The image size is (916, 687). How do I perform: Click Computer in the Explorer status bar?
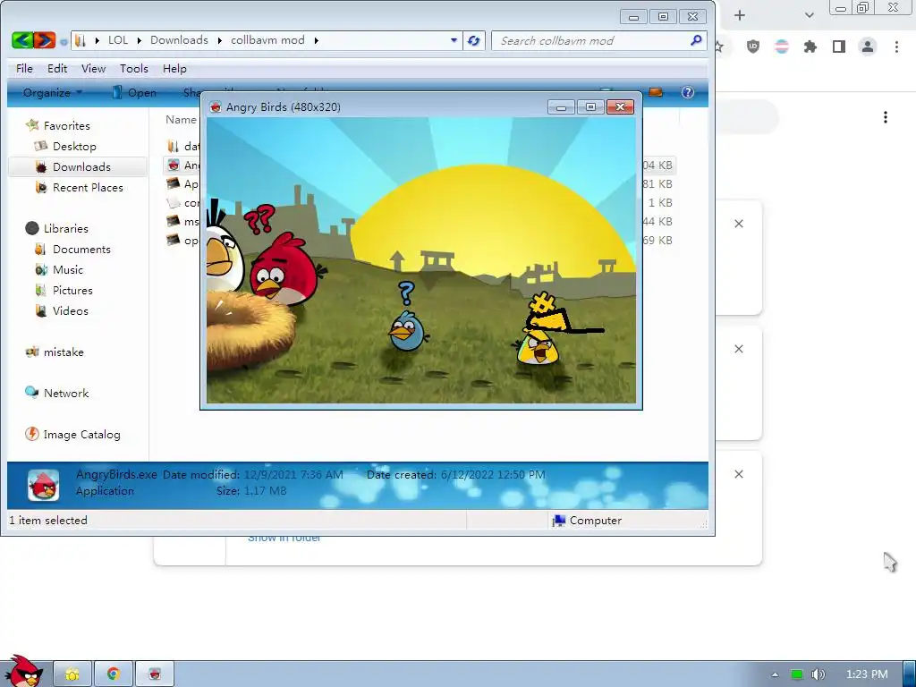tap(588, 521)
